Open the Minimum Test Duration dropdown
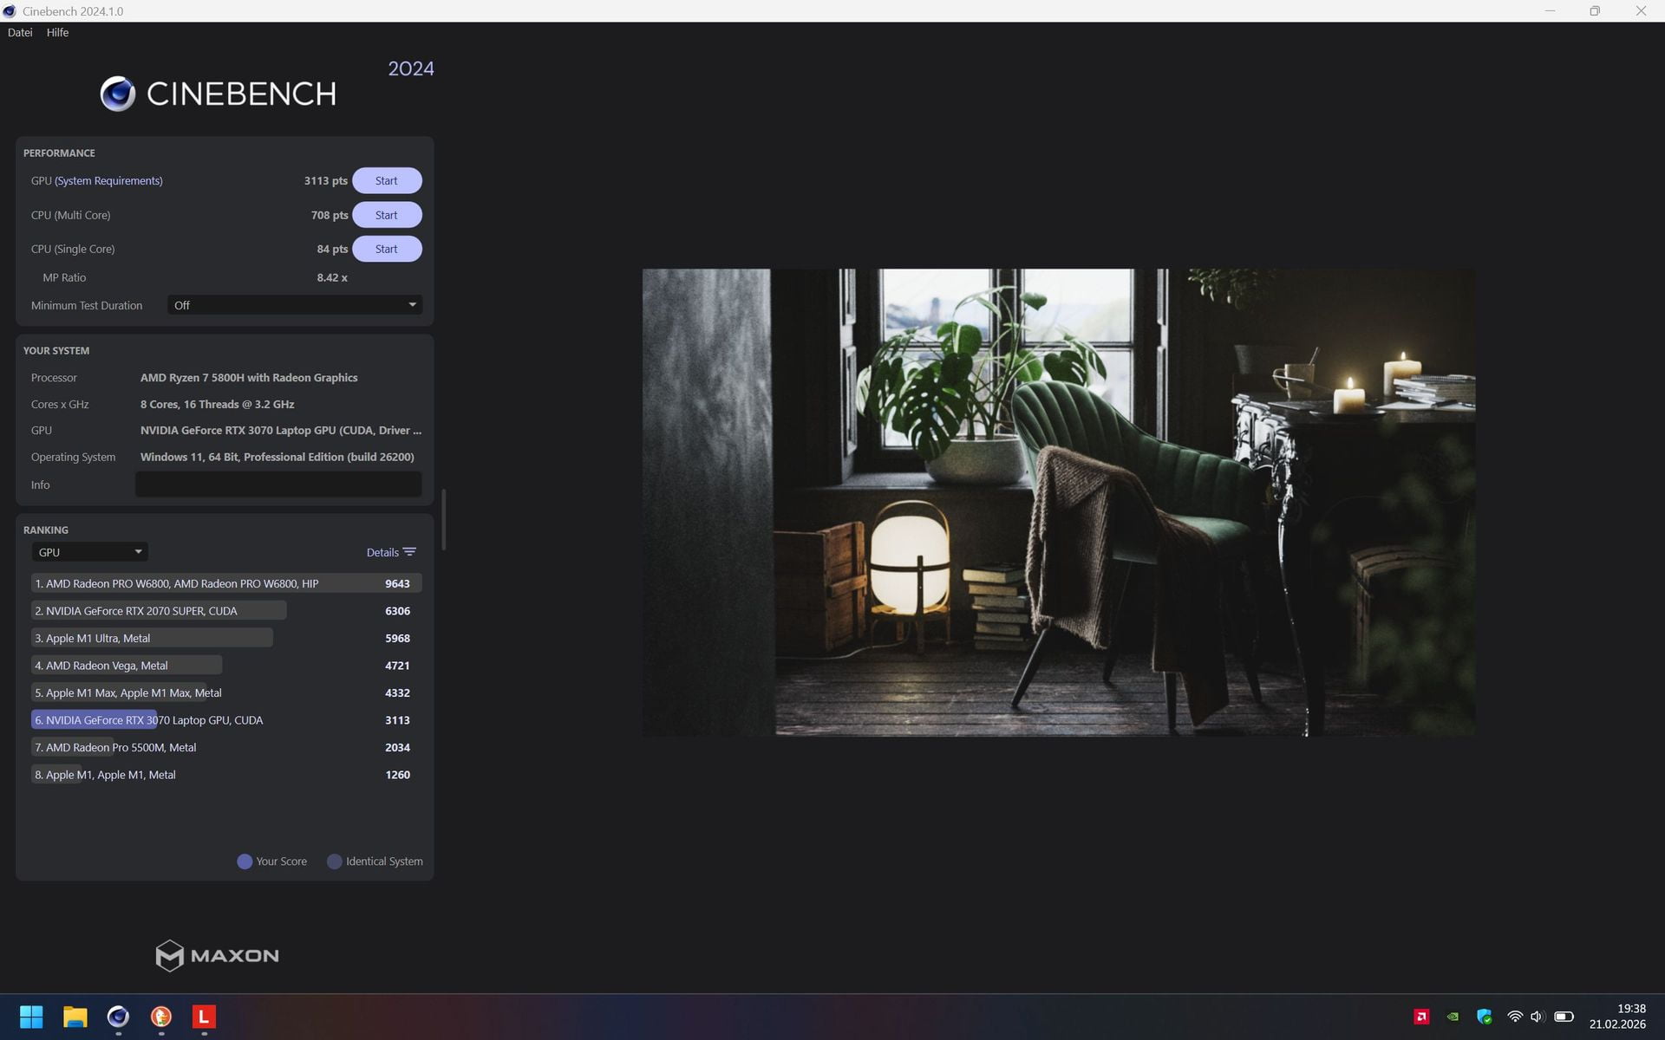The width and height of the screenshot is (1665, 1040). 295,305
